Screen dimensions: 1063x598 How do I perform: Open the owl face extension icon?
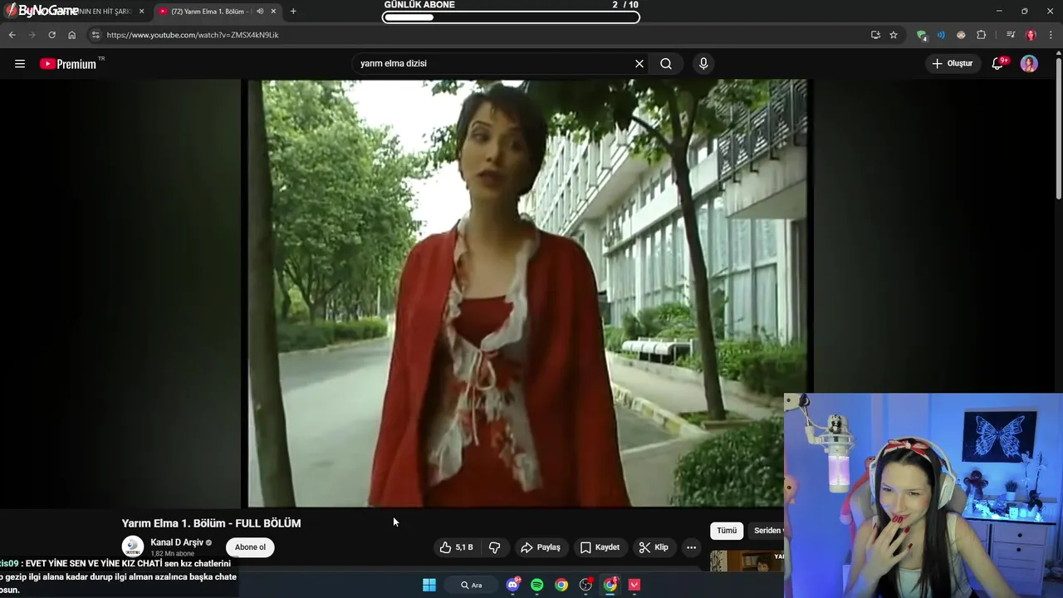pyautogui.click(x=961, y=35)
